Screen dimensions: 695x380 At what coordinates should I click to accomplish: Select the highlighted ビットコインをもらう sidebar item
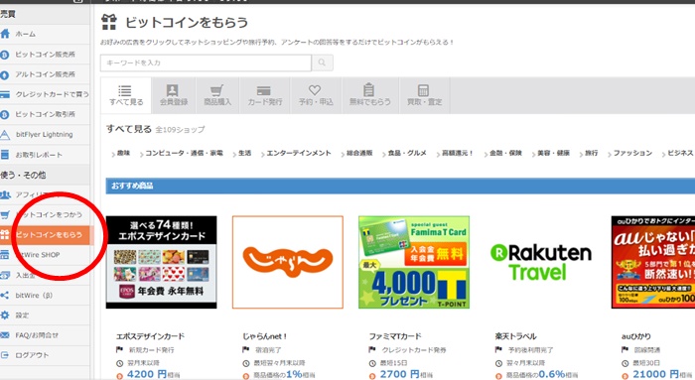[47, 235]
